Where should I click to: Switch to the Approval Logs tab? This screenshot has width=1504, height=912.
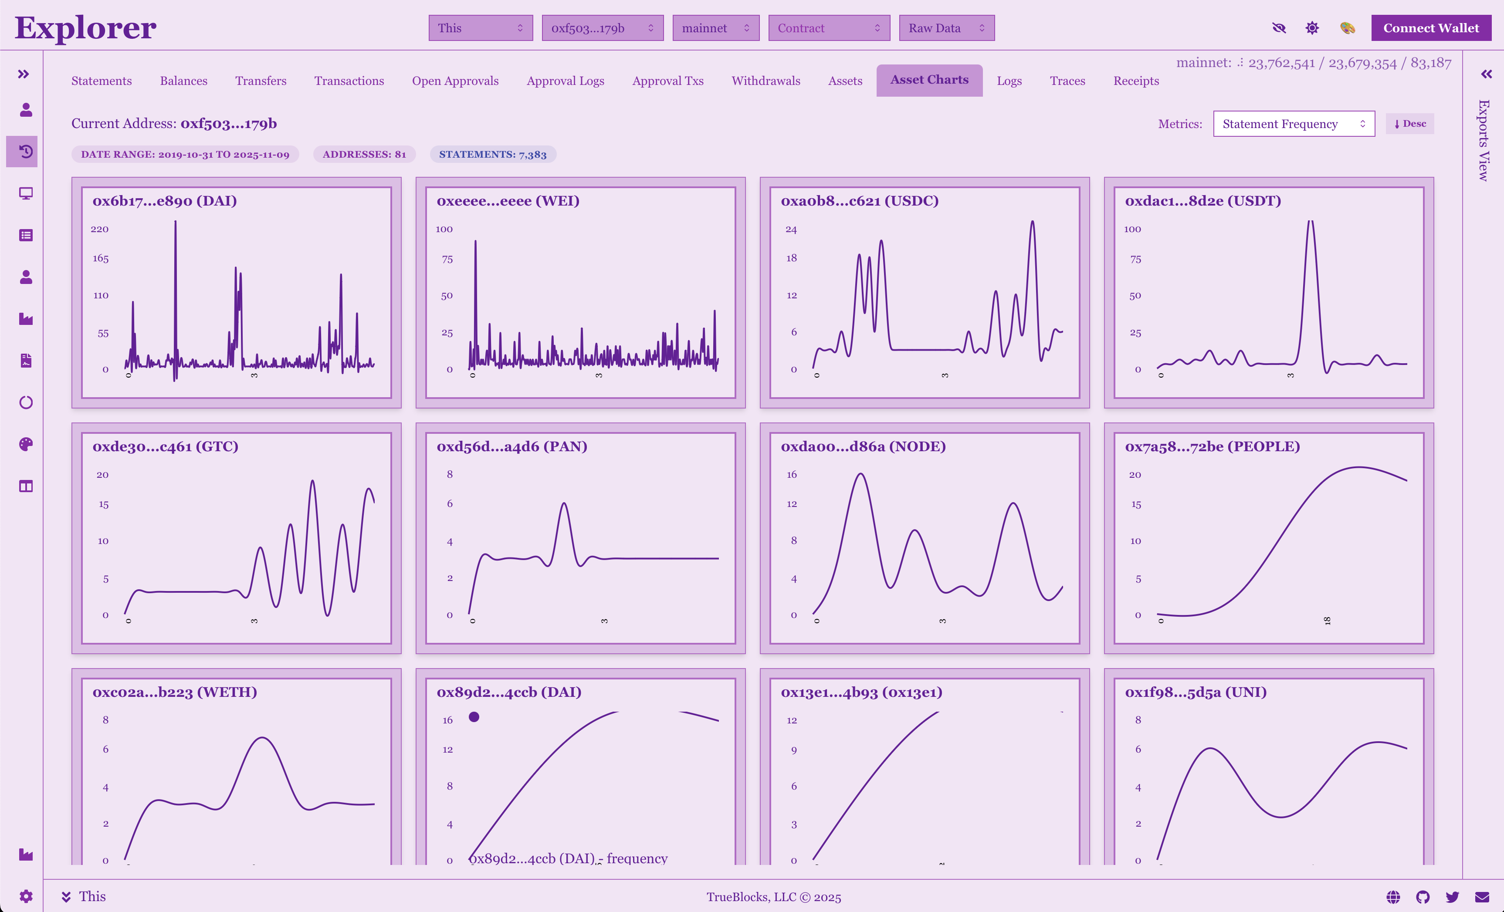[565, 81]
